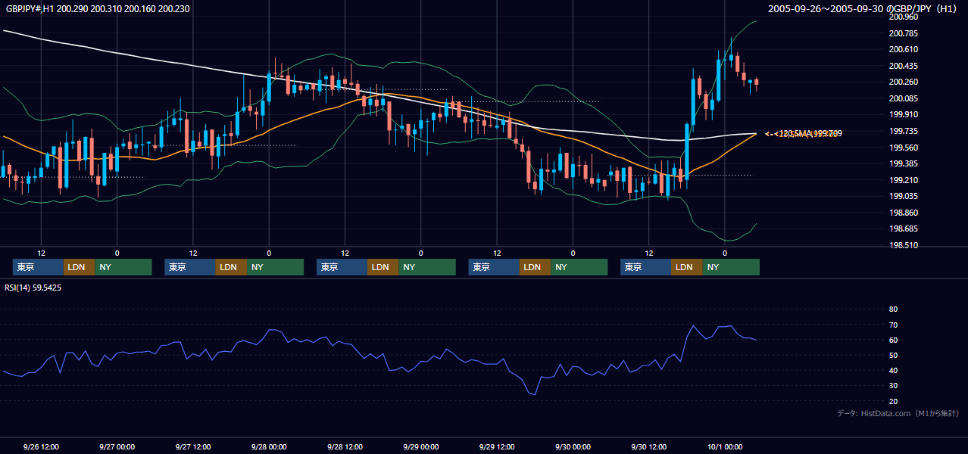Screen dimensions: 968x454
Task: Click the RSI scale value 80
Action: (893, 309)
